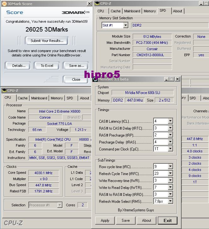Apply MemSet timing changes
This screenshot has height=229, width=209.
[x=105, y=220]
